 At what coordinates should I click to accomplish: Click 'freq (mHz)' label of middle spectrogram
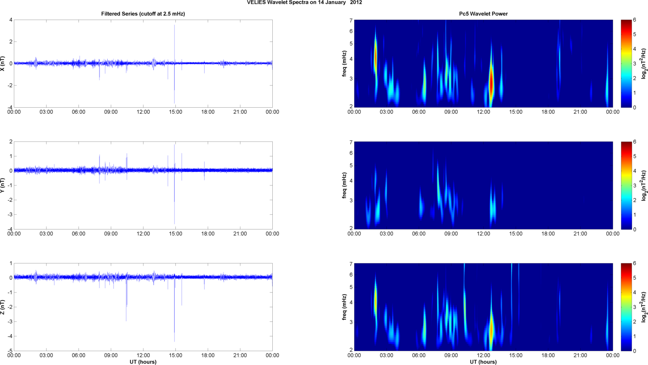pyautogui.click(x=344, y=185)
